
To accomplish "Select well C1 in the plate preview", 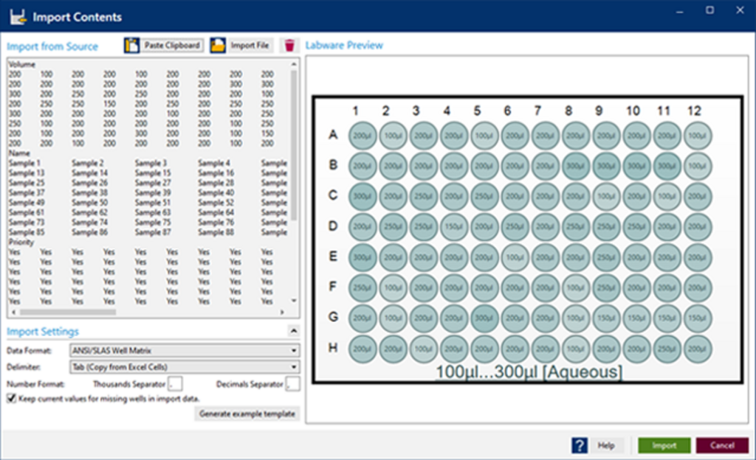I will [362, 196].
